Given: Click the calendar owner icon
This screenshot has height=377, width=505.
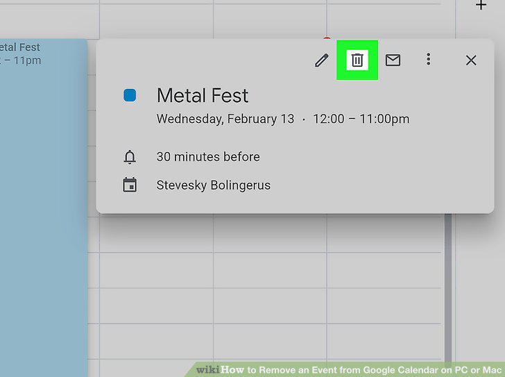Looking at the screenshot, I should click(x=130, y=185).
